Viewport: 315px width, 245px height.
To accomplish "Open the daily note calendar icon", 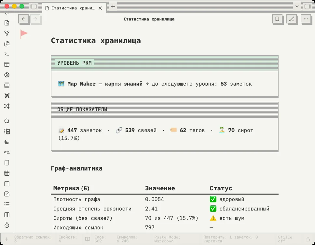I will 7,184.
